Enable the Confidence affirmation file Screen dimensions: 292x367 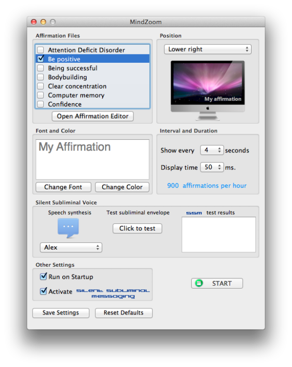(x=41, y=104)
